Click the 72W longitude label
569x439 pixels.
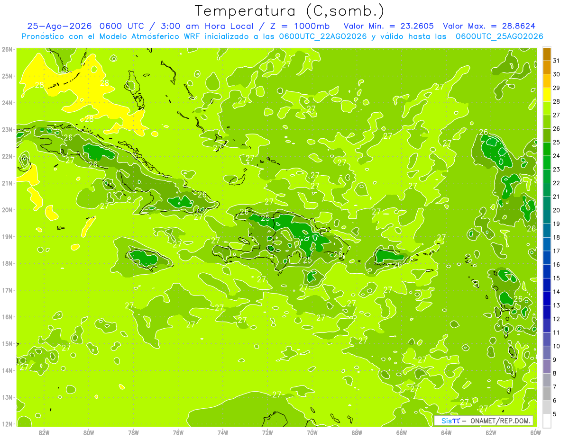tap(267, 432)
